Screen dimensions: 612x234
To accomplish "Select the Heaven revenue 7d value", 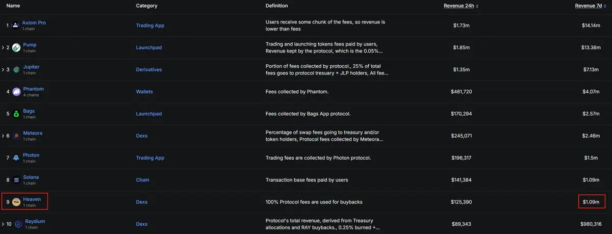I will (x=592, y=202).
